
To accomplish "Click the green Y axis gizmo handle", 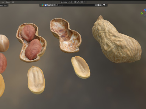I will click(142, 13).
